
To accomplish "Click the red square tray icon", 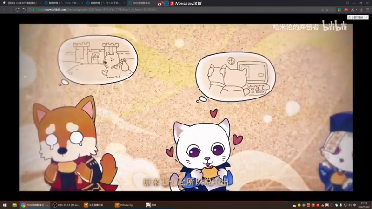I will 318,205.
